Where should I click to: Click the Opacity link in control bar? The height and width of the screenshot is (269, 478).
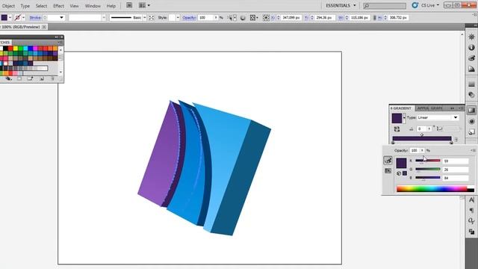tap(189, 18)
